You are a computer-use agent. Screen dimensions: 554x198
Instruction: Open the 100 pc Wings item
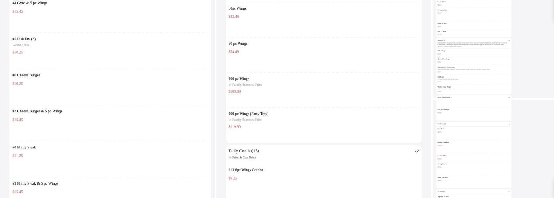[x=239, y=79]
